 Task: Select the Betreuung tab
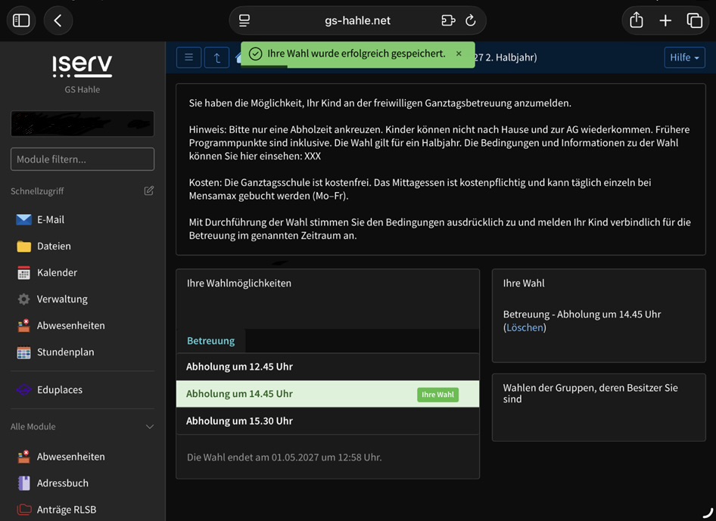pyautogui.click(x=210, y=341)
